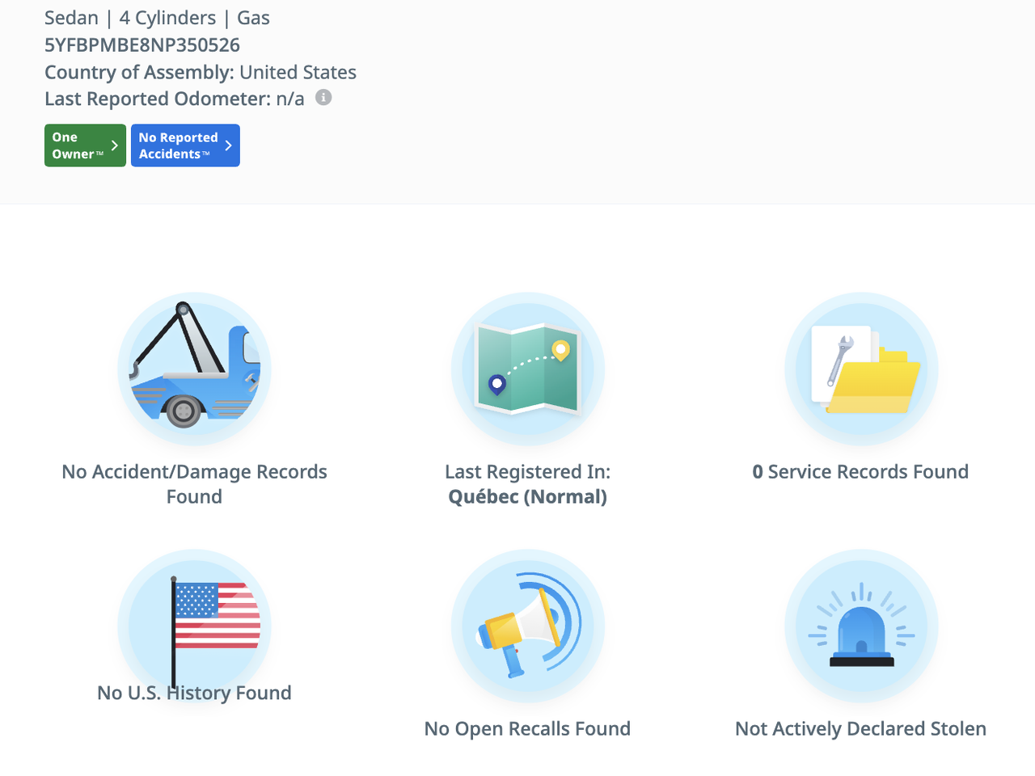This screenshot has height=776, width=1035.
Task: Click the odometer info icon
Action: 323,98
